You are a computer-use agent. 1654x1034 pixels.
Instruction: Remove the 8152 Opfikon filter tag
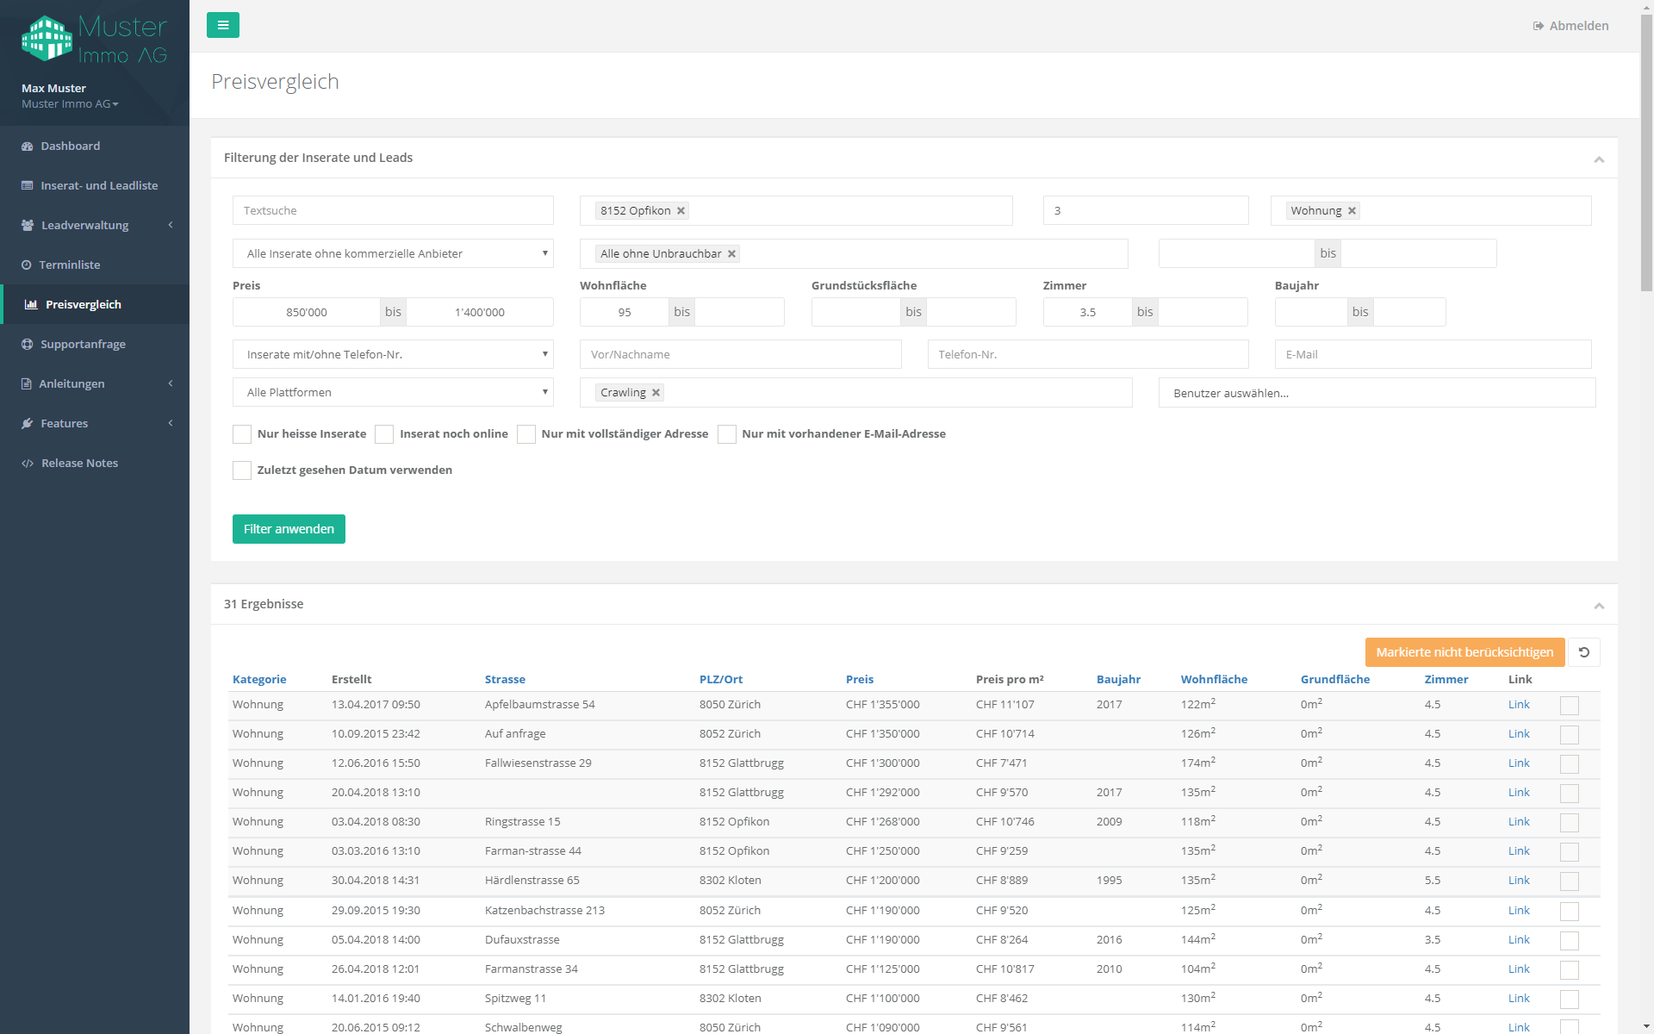click(681, 211)
